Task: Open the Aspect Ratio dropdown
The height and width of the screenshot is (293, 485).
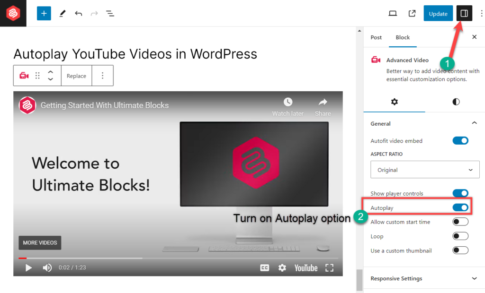Action: pos(424,170)
